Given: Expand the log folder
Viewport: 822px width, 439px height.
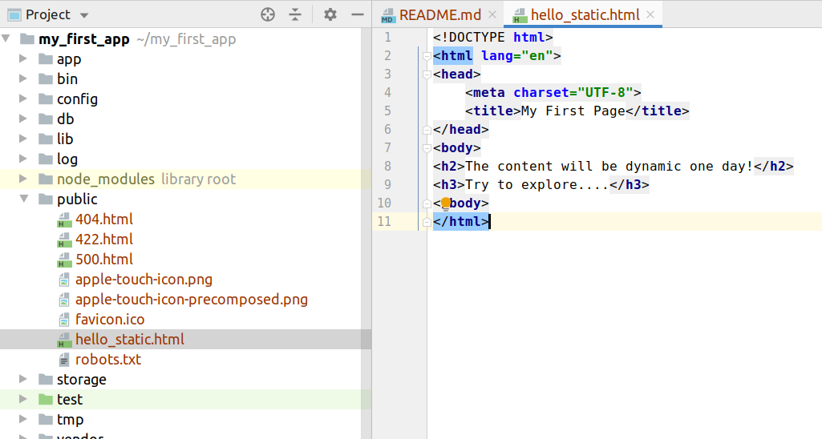Looking at the screenshot, I should pyautogui.click(x=23, y=158).
